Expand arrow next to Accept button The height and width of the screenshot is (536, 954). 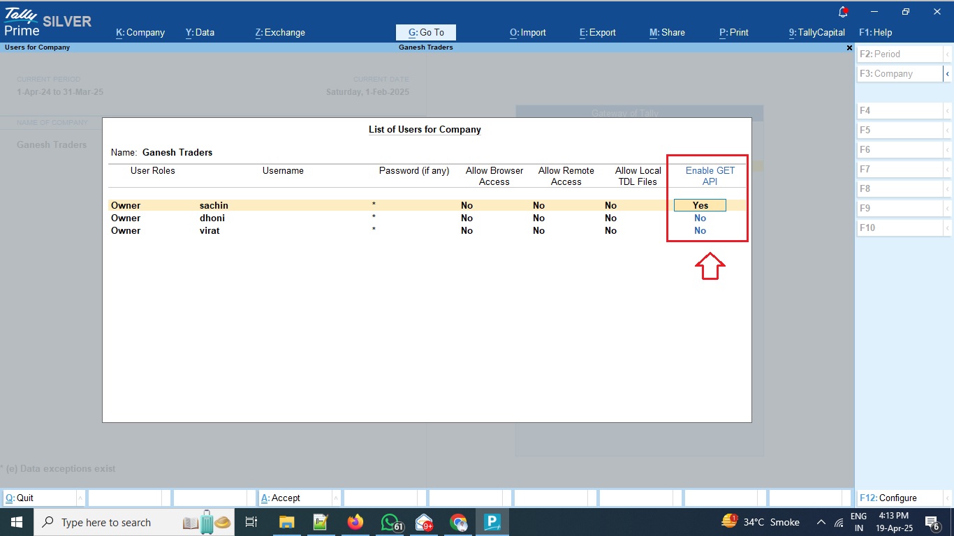click(x=336, y=498)
